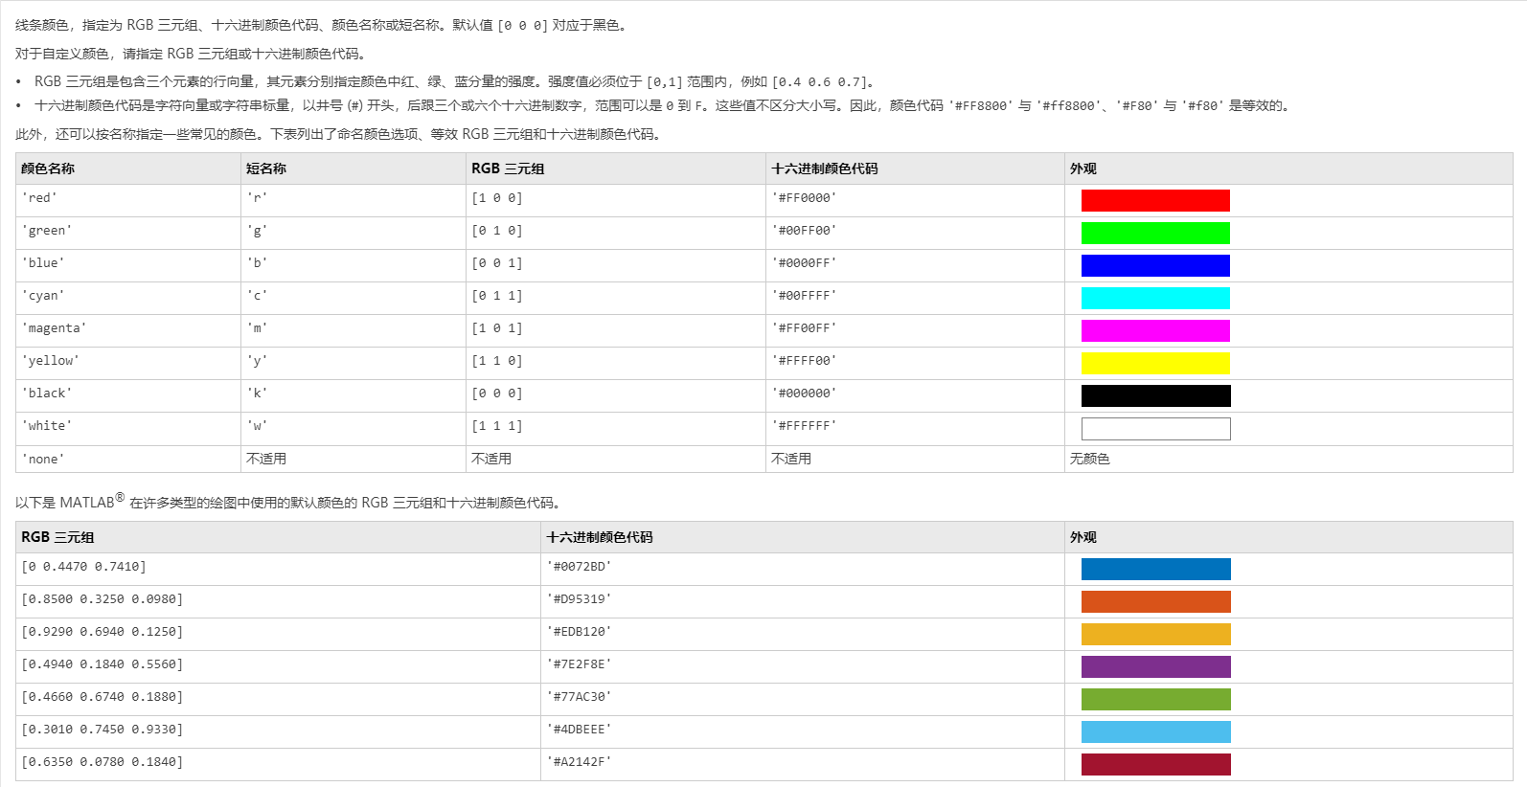Click the [0.4940 0.1840 0.5560] RGB cell
1527x787 pixels.
point(278,667)
